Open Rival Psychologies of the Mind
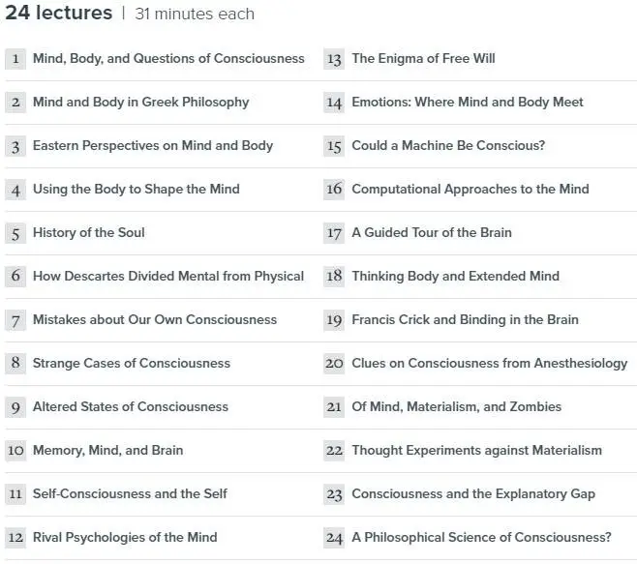The image size is (637, 564). (125, 538)
